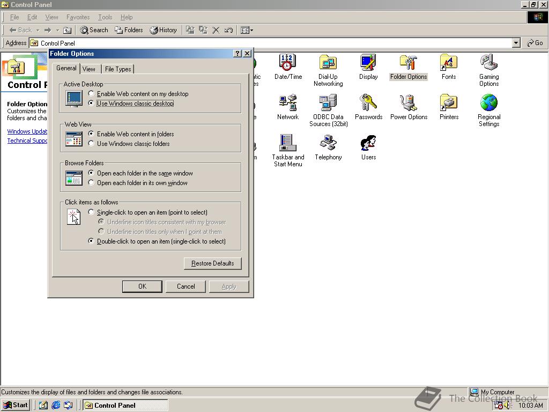Viewport: 549px width, 412px height.
Task: Open the Help menu
Action: coord(127,17)
